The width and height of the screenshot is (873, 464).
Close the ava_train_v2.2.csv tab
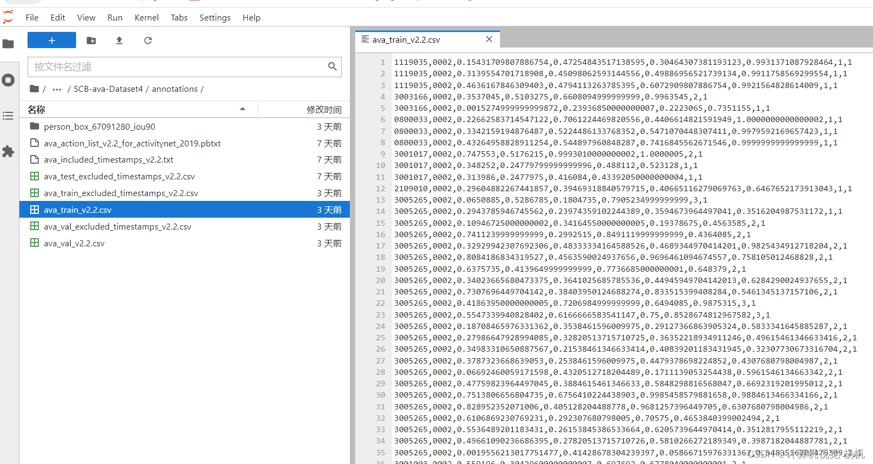[489, 39]
